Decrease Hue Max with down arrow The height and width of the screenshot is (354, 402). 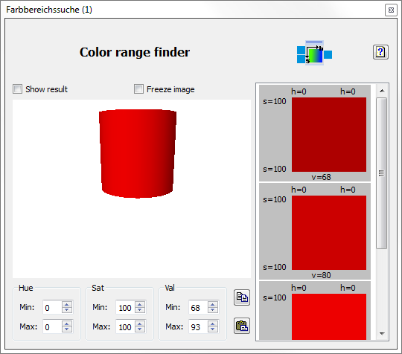[67, 329]
